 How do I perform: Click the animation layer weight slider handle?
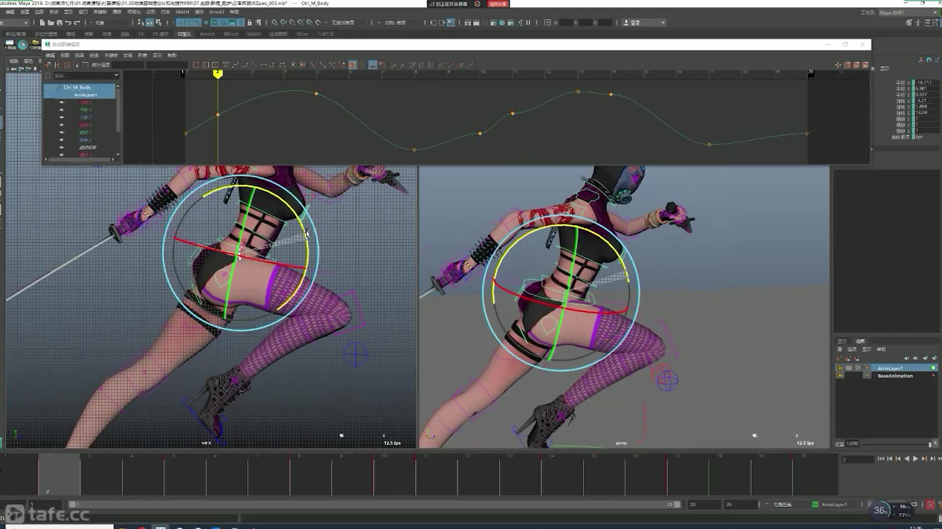pos(930,444)
